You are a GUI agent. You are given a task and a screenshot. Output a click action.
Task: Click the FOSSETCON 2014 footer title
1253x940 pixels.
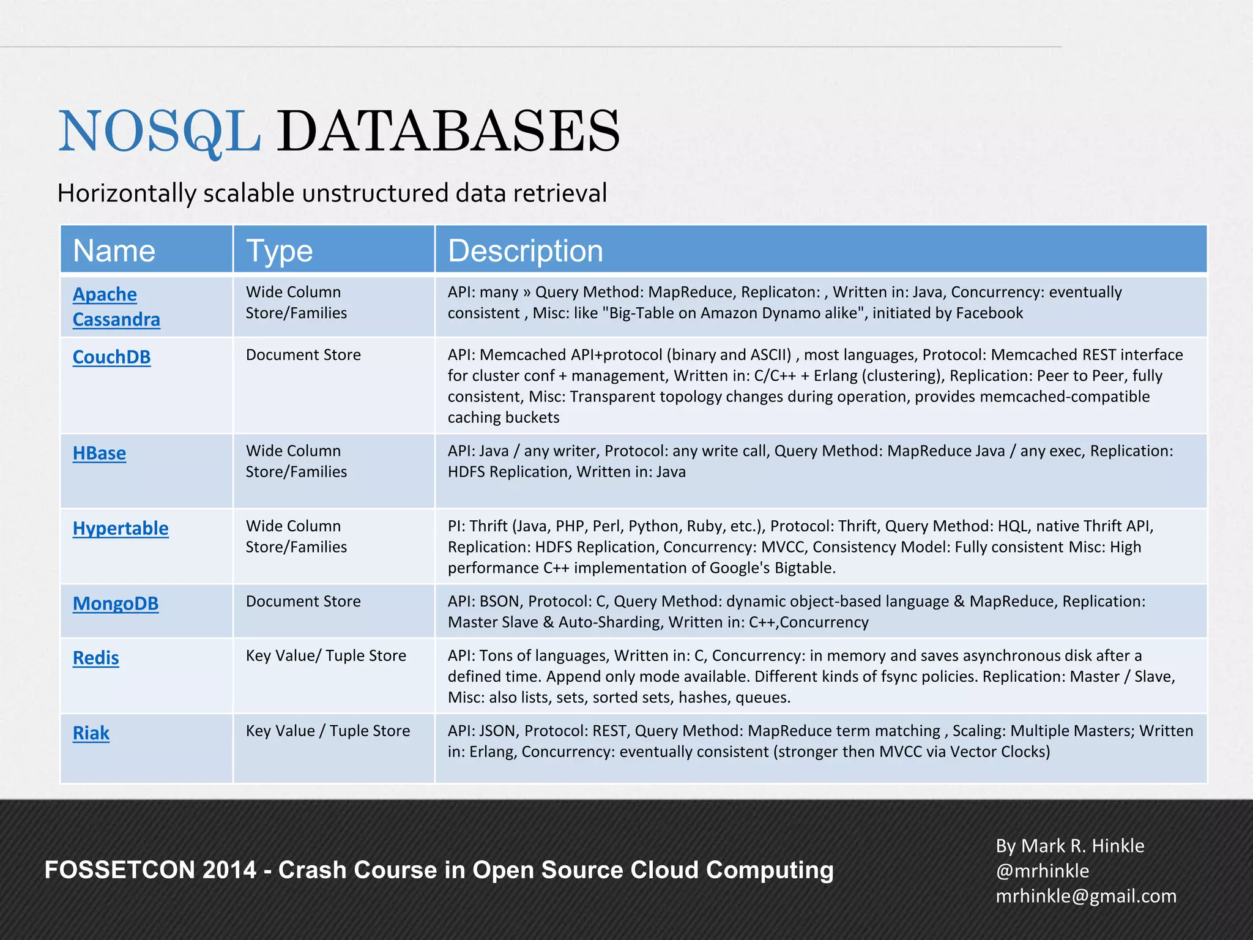(x=439, y=870)
